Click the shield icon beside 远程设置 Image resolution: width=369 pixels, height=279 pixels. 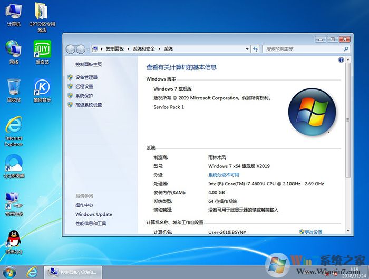(x=70, y=86)
